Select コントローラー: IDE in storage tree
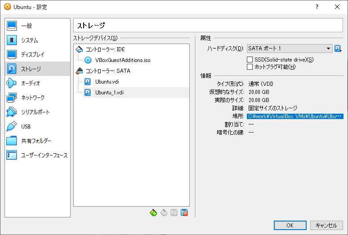This screenshot has height=235, width=348. click(x=105, y=49)
